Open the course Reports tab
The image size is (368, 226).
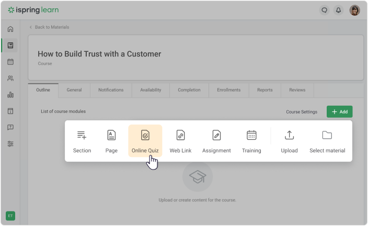(265, 90)
